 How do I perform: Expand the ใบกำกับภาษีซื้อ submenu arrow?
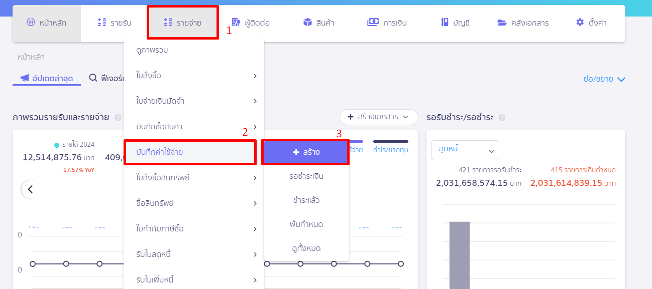[x=255, y=229]
